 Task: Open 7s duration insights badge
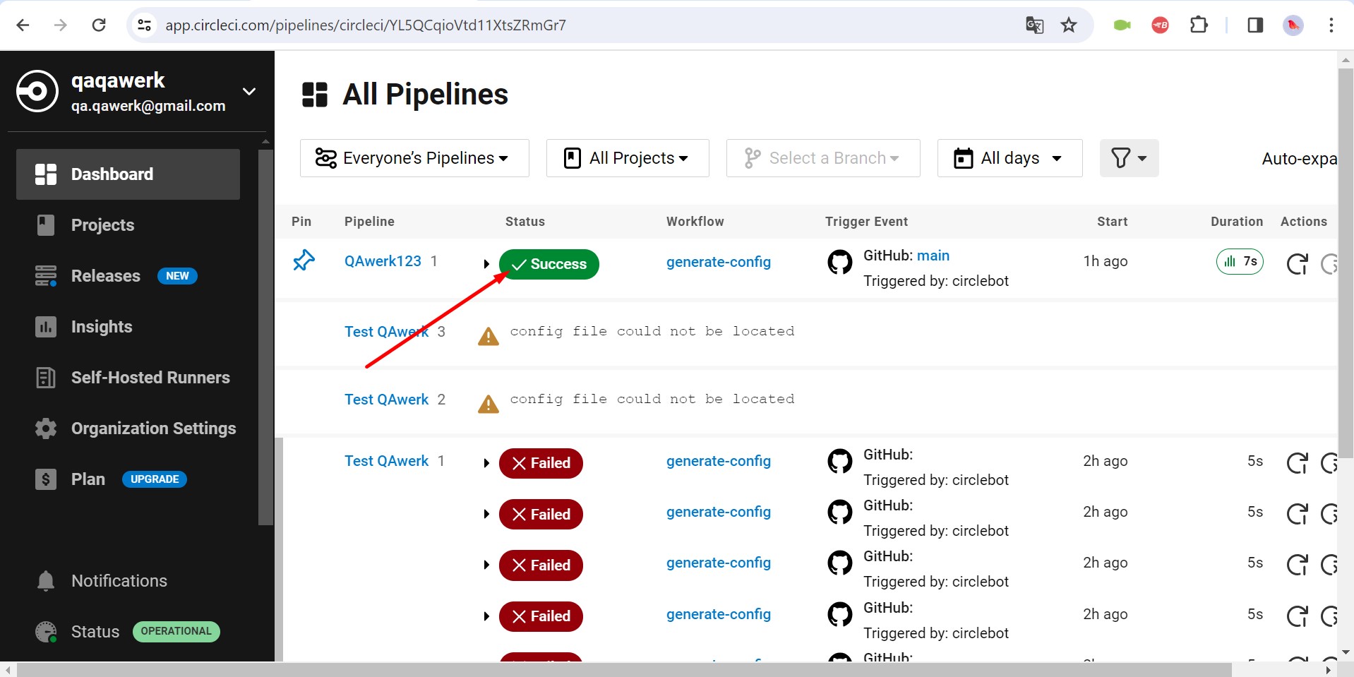[x=1240, y=262]
